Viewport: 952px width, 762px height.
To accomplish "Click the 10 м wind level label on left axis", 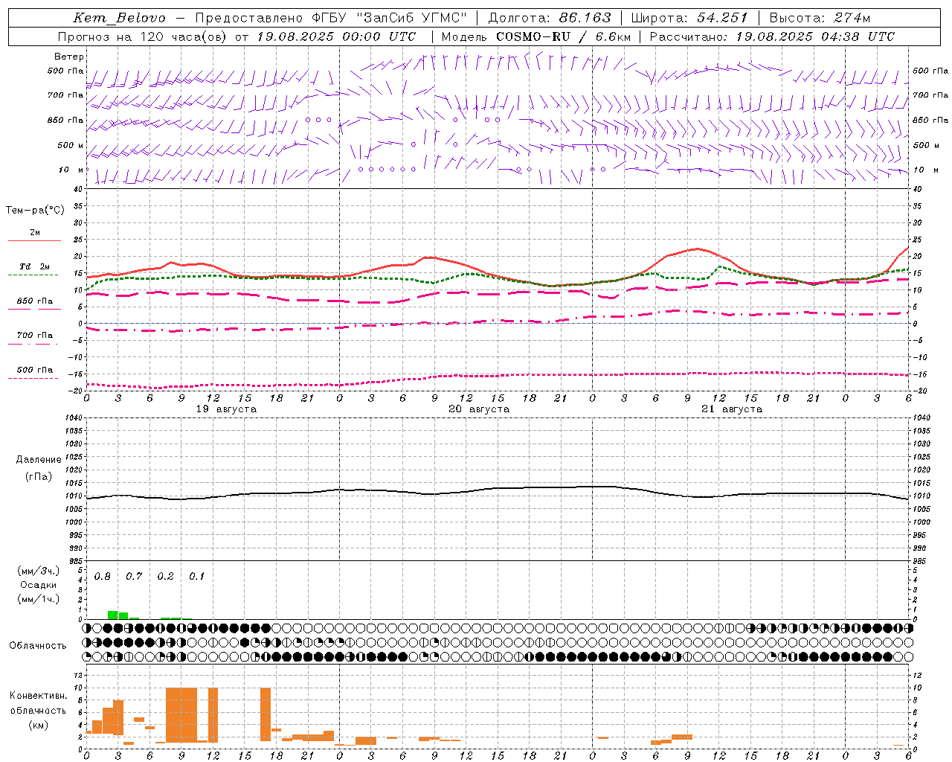I will (x=71, y=170).
